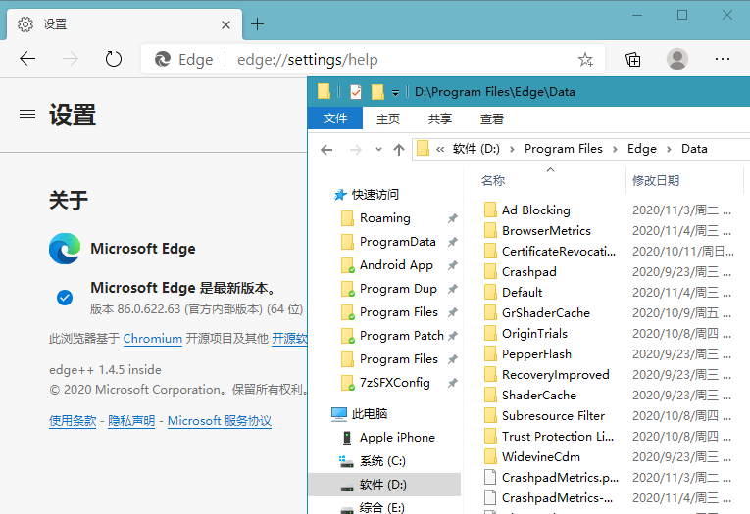Expand the chevron after Edge in the breadcrumb

pos(670,150)
